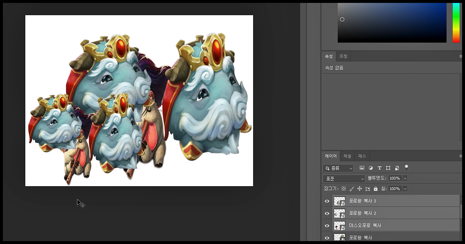465x244 pixels.
Task: Switch to the 속성 tab
Action: click(x=329, y=56)
